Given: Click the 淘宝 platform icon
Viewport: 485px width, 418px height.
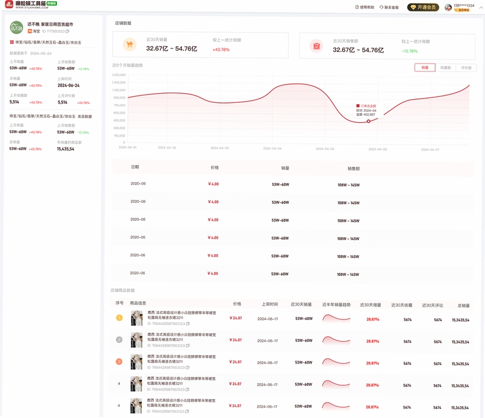Looking at the screenshot, I should [30, 31].
